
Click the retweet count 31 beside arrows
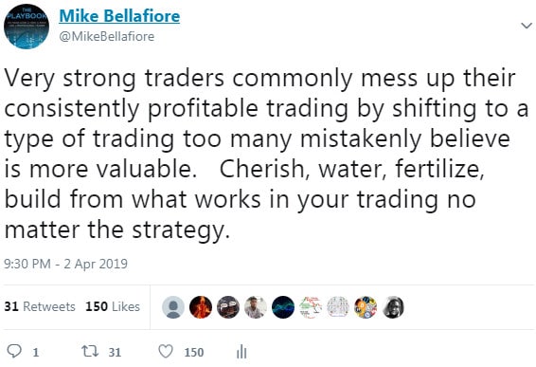tap(115, 352)
